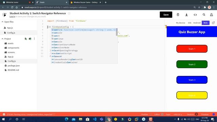217x122 pixels.
Task: Edit the Student Activity 1 snack title
Action: [38, 13]
